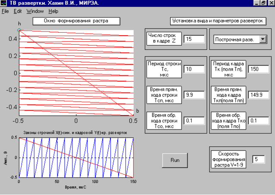
Task: Click the Число строк в кадре Z label
Action: click(x=164, y=39)
